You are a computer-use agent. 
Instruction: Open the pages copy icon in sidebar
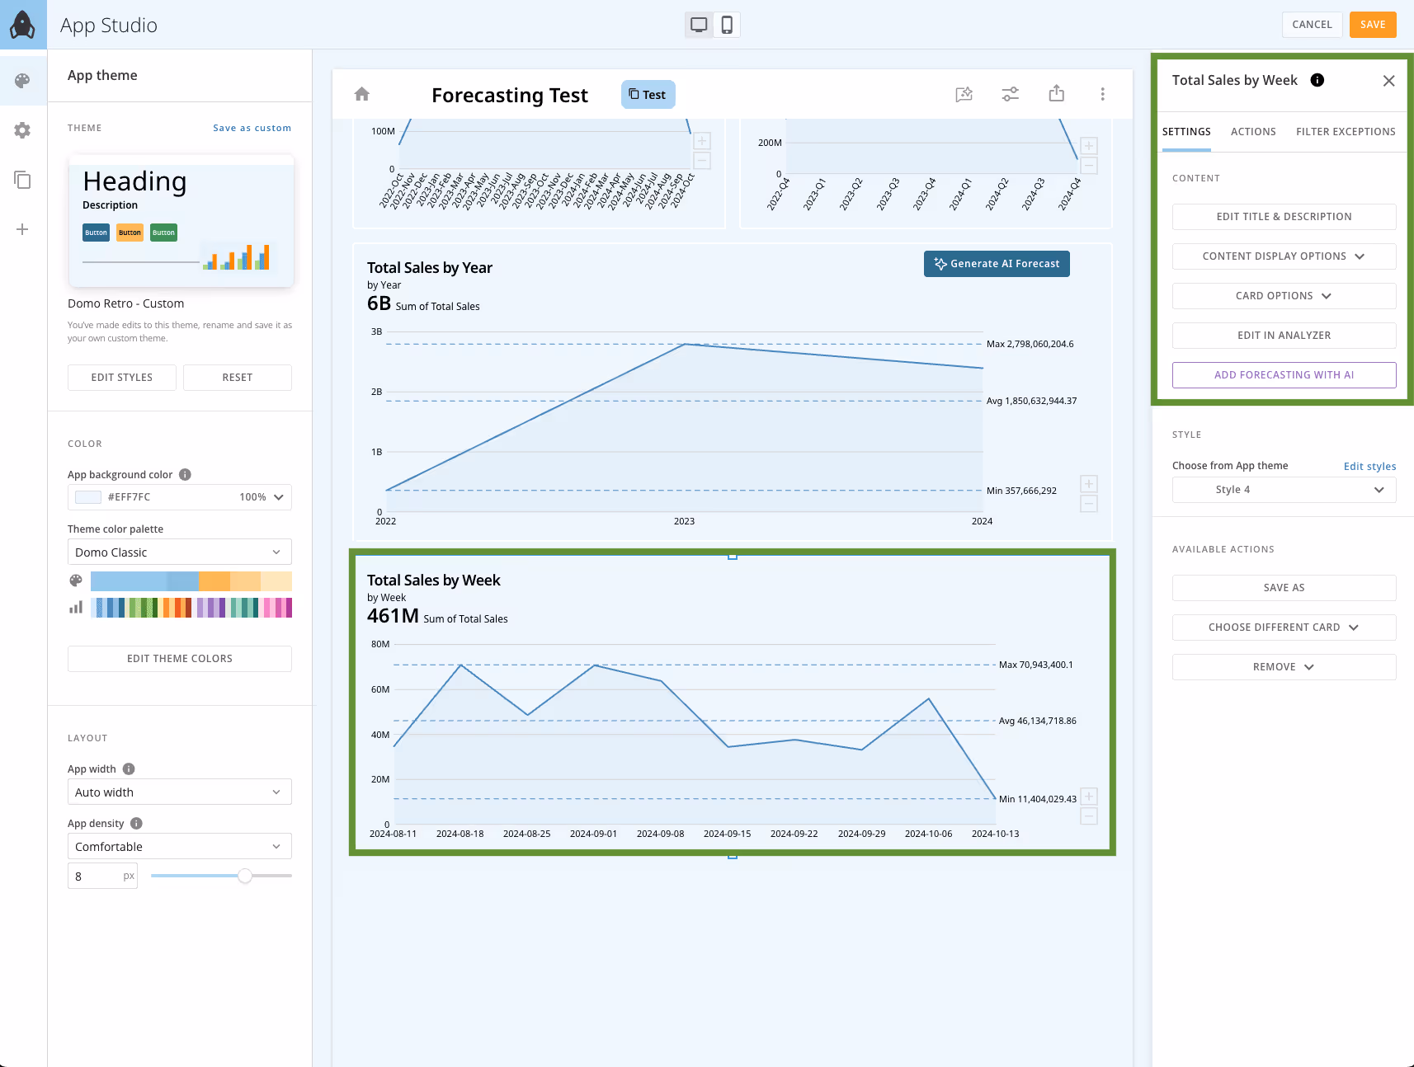pos(22,180)
